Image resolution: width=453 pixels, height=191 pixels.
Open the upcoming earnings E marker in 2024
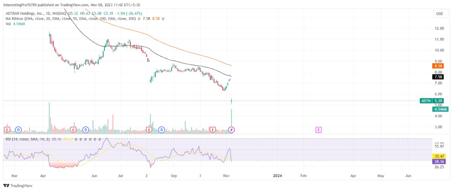click(319, 130)
